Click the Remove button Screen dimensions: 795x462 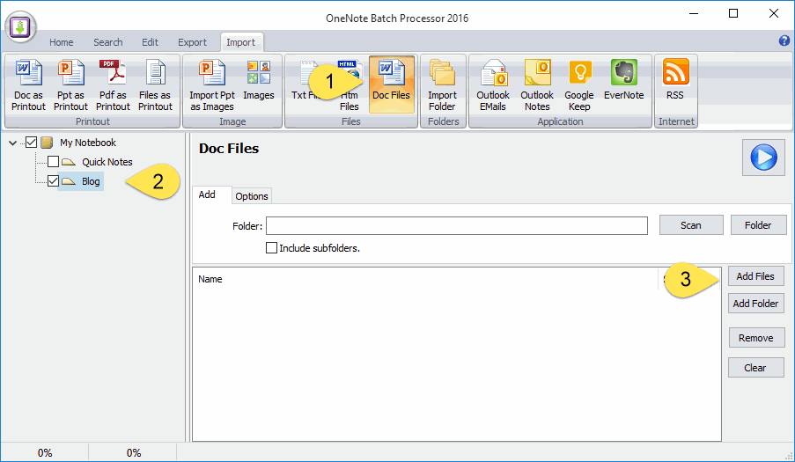pos(756,338)
